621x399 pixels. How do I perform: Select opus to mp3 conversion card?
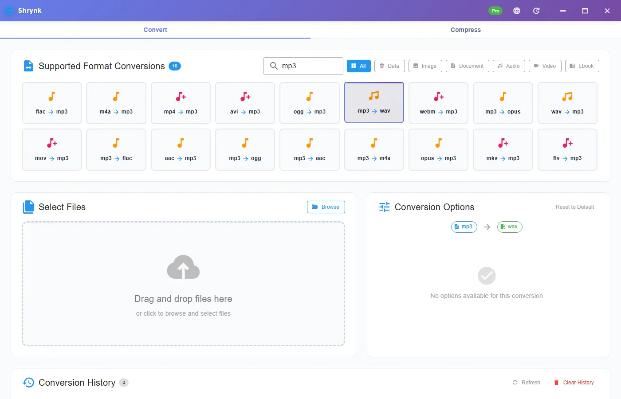(438, 149)
